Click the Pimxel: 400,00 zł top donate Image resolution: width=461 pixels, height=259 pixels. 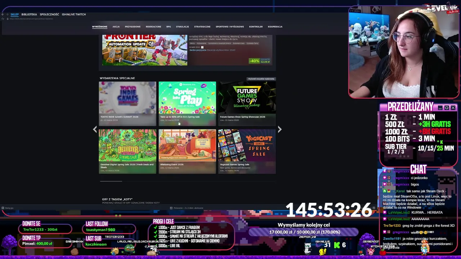pos(37,244)
